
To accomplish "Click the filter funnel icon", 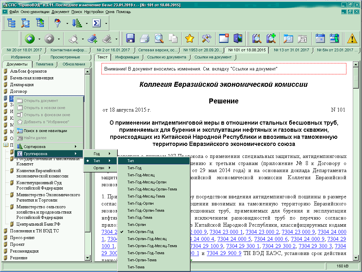I will 58,23.
